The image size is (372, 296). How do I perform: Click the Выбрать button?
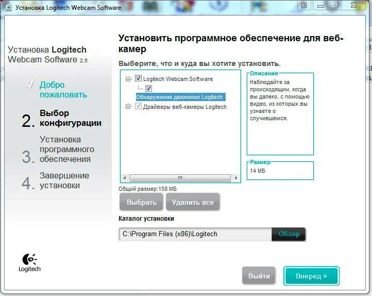pyautogui.click(x=141, y=202)
